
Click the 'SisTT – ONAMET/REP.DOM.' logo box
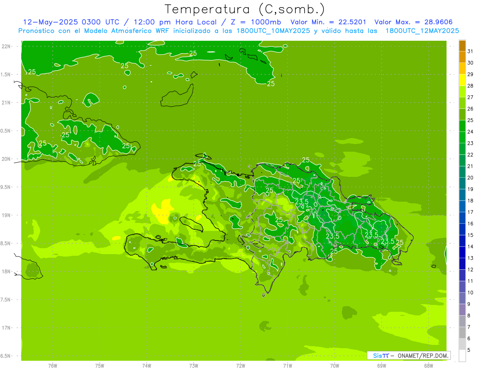pos(408,355)
